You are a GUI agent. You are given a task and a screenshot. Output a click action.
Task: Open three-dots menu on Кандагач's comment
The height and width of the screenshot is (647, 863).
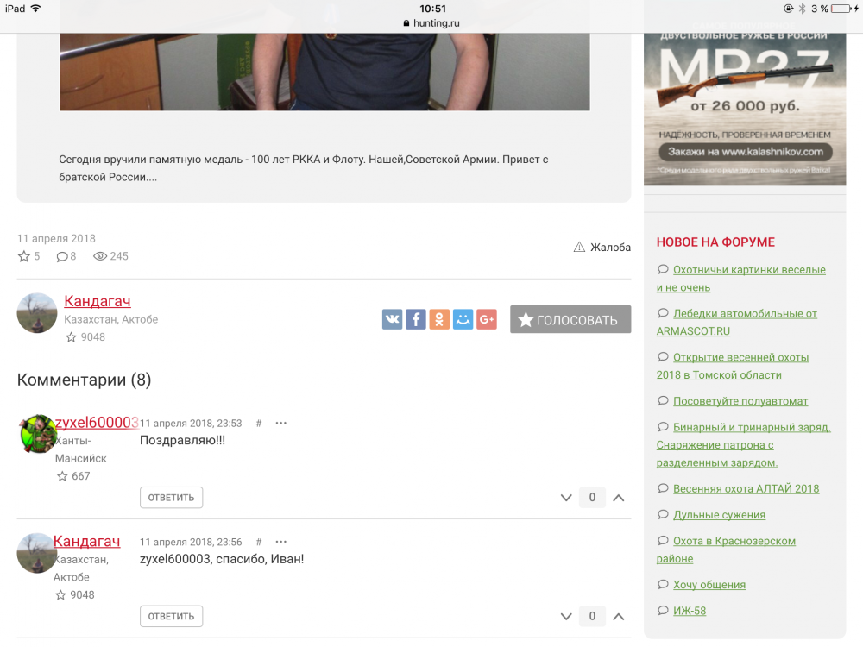pos(280,542)
